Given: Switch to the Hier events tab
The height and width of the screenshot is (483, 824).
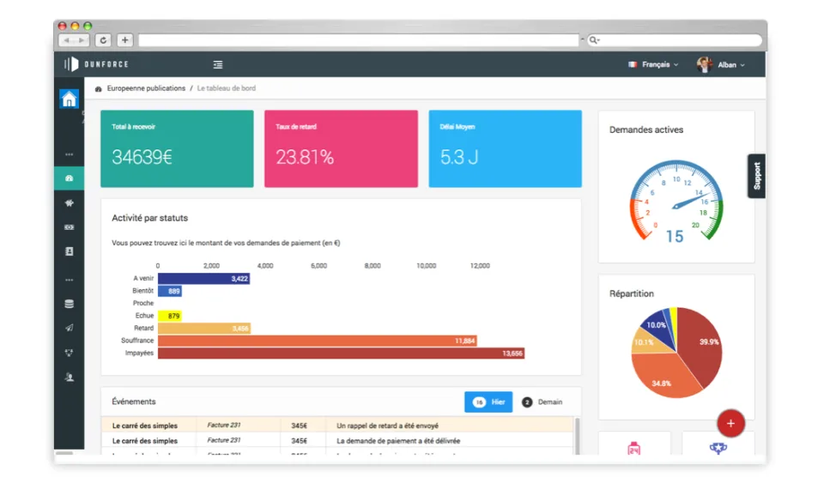Looking at the screenshot, I should 488,402.
